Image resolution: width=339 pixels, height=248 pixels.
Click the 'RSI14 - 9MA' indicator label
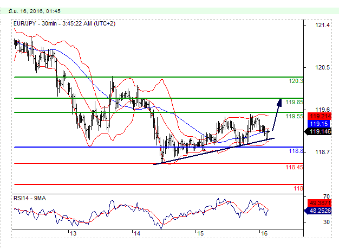pyautogui.click(x=30, y=198)
